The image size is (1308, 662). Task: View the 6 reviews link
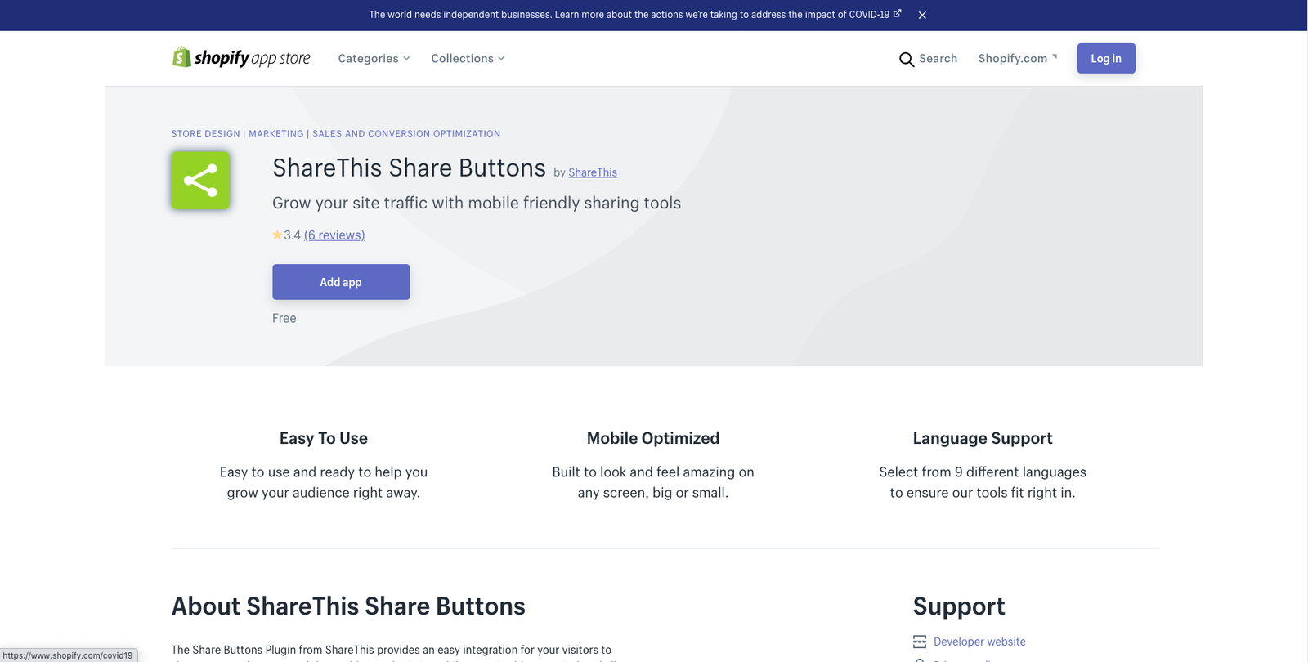(x=334, y=235)
